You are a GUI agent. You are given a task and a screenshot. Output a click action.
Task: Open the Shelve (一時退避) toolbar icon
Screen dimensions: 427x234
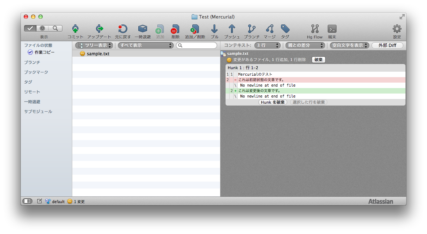142,29
